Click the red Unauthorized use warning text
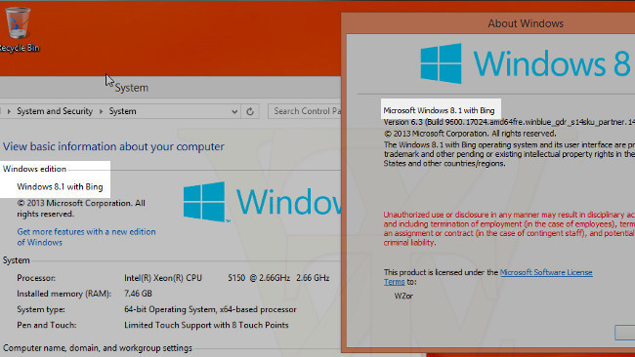Screen dimensions: 635x357 509,228
